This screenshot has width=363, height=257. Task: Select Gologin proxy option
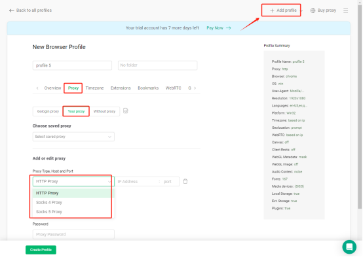[48, 111]
